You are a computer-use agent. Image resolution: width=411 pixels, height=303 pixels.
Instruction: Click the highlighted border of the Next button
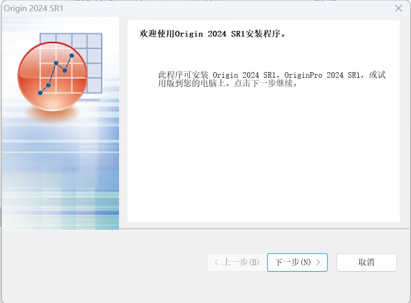pyautogui.click(x=297, y=254)
